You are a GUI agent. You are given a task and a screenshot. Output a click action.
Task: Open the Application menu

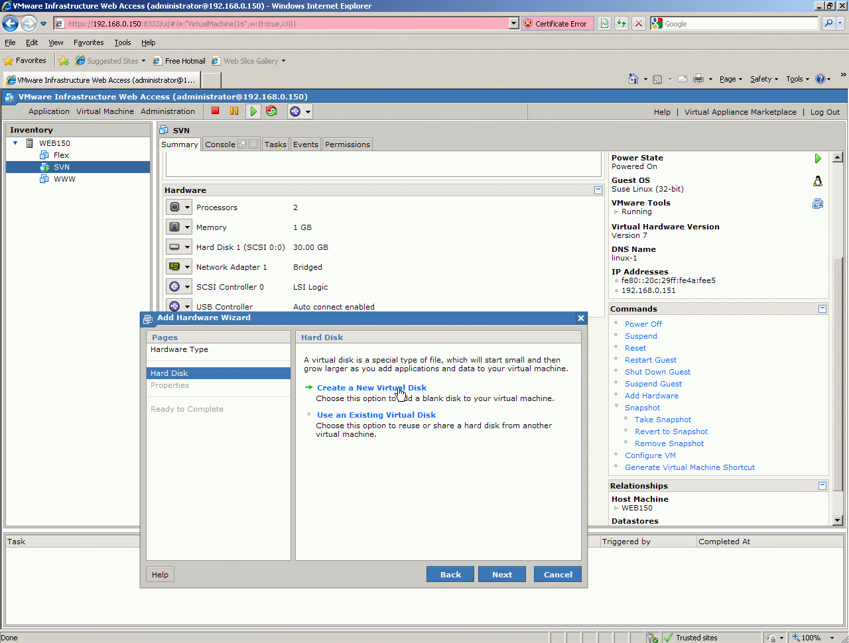(49, 111)
